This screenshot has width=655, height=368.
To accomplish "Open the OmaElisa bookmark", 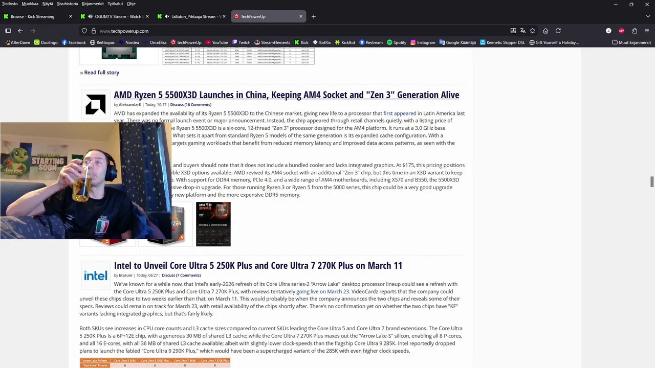I will tap(155, 42).
